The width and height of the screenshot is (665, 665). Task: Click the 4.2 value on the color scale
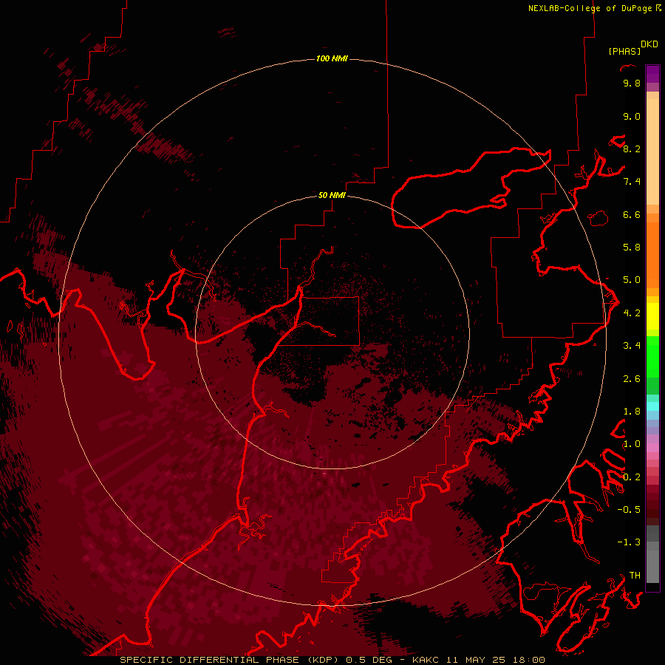632,313
